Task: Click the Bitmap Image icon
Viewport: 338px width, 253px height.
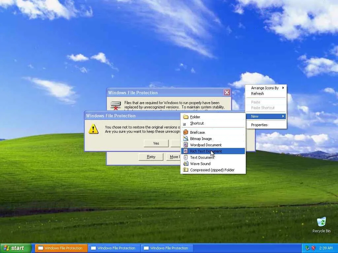Action: pos(186,139)
